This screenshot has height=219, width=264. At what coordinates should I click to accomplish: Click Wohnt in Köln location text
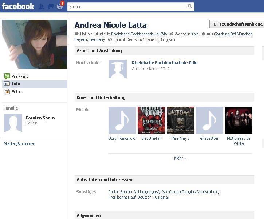click(186, 34)
